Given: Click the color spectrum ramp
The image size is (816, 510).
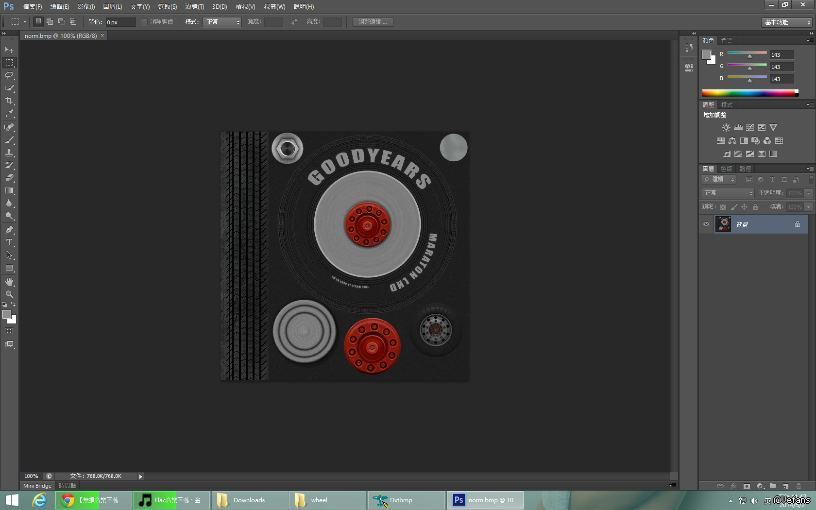Looking at the screenshot, I should [x=748, y=93].
